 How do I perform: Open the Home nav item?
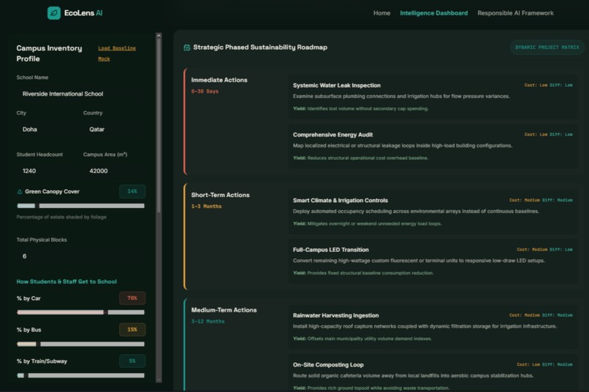tap(381, 13)
